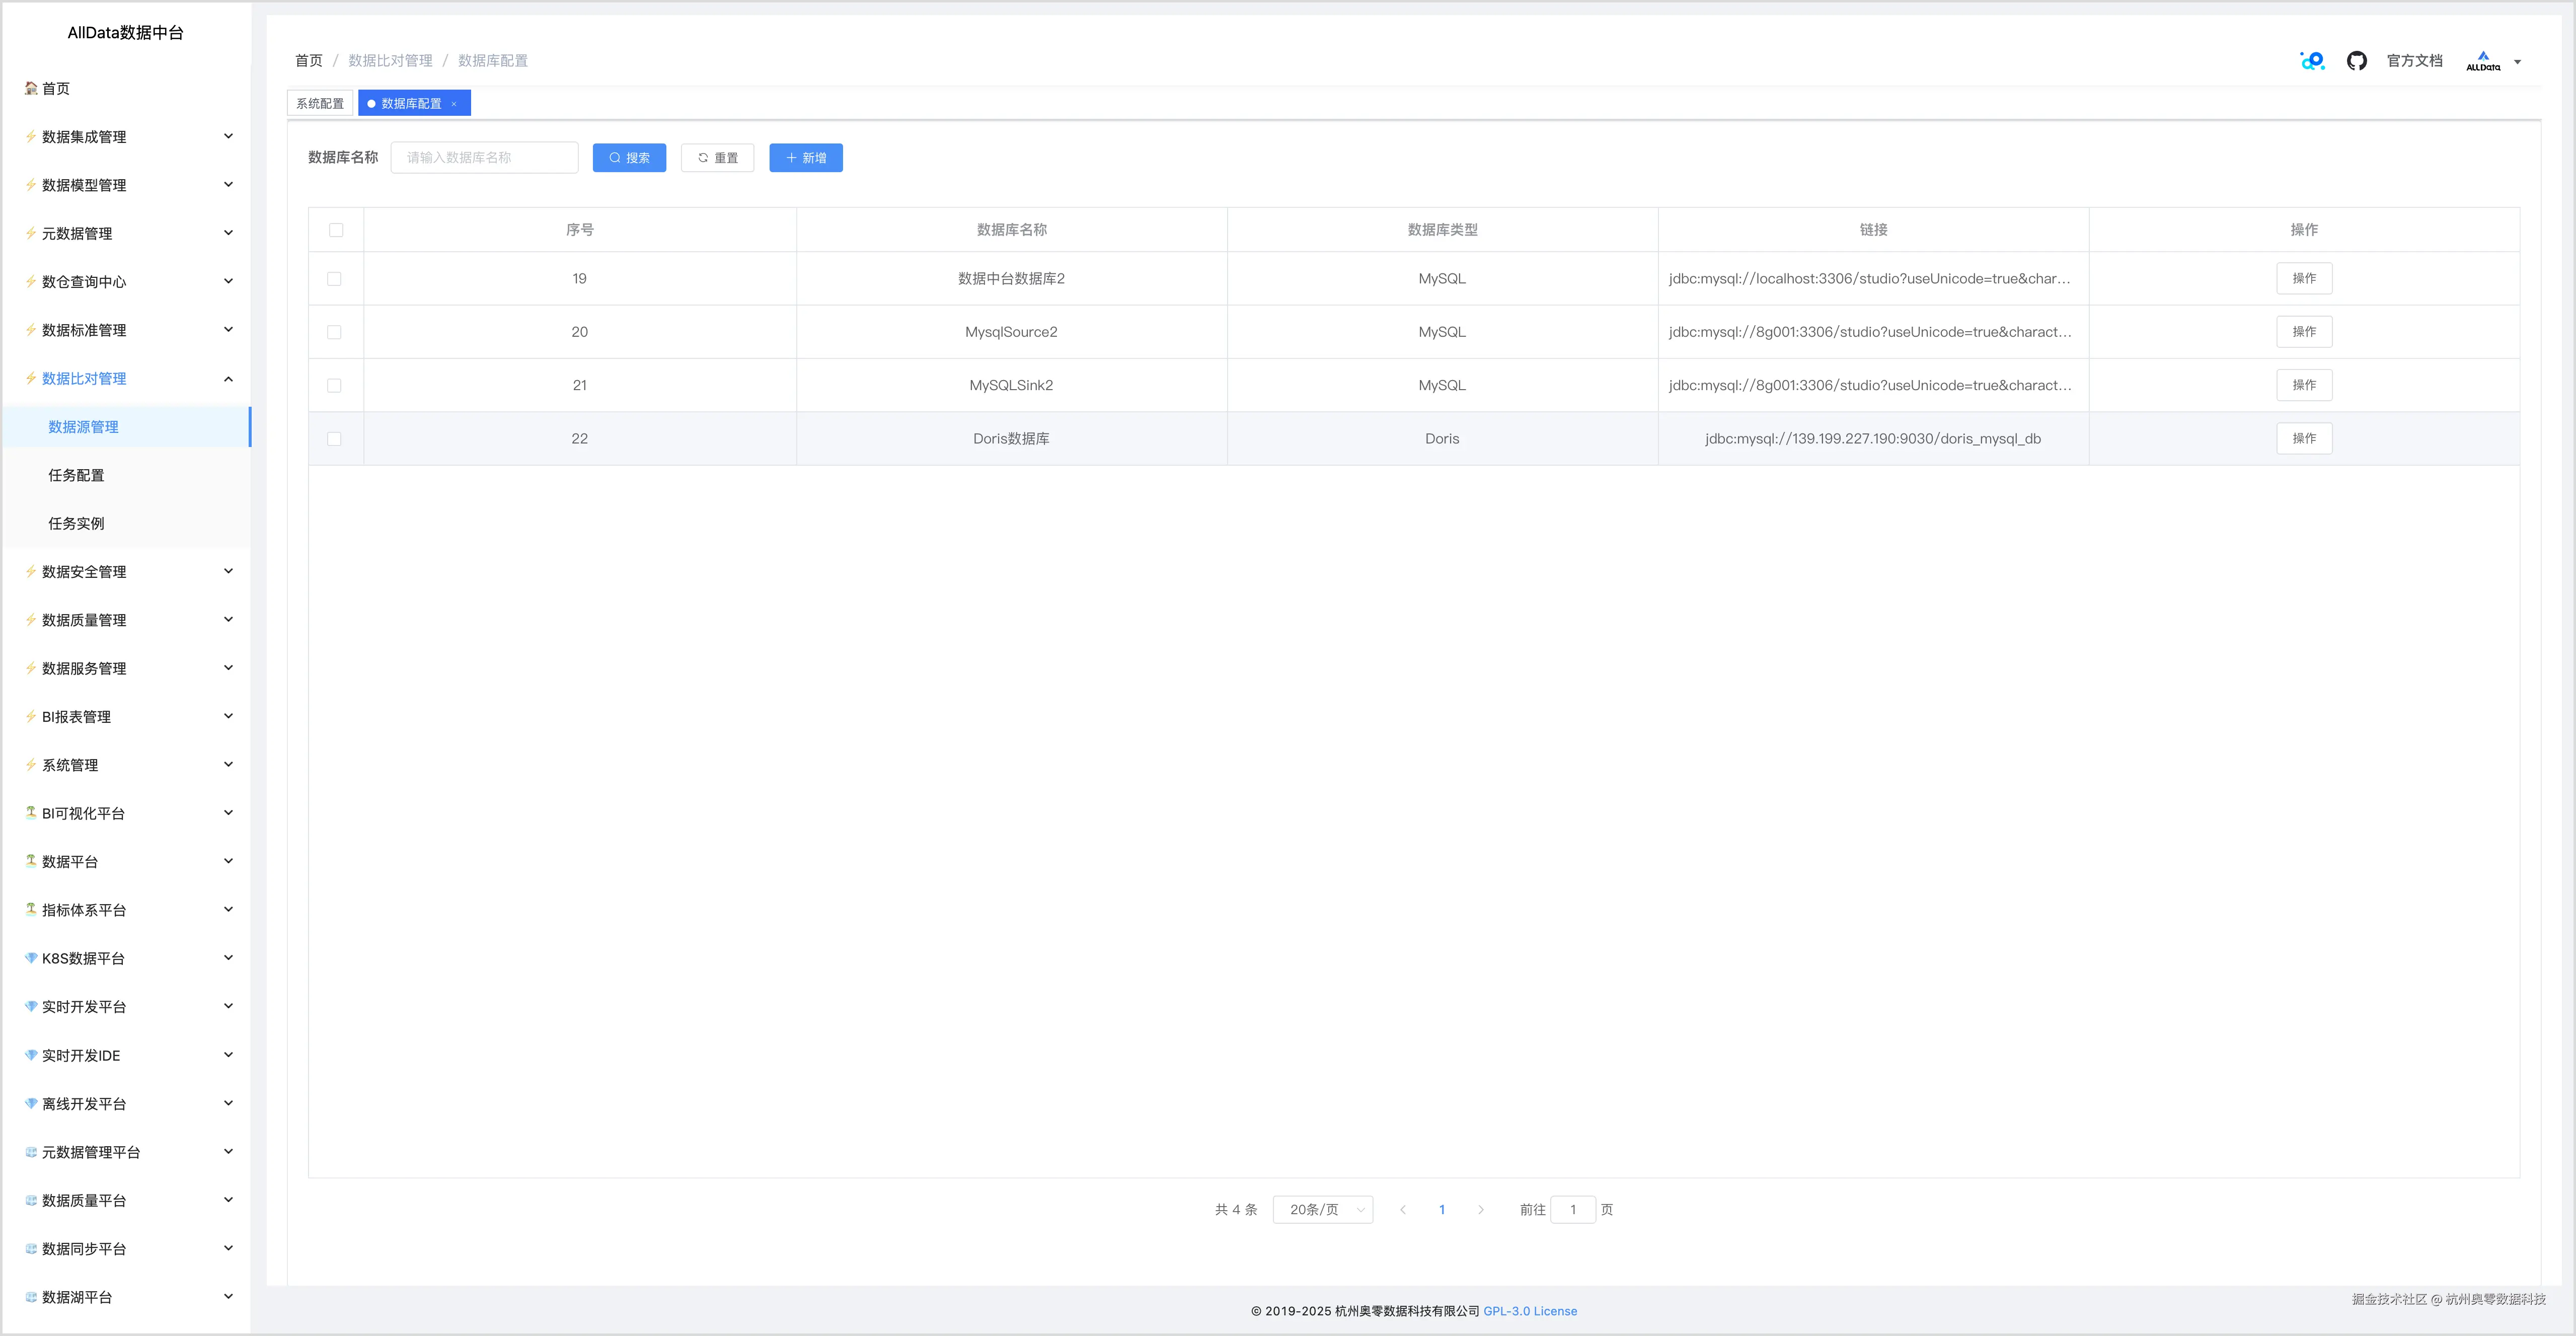
Task: Click the 数据库名称 search input field
Action: point(484,158)
